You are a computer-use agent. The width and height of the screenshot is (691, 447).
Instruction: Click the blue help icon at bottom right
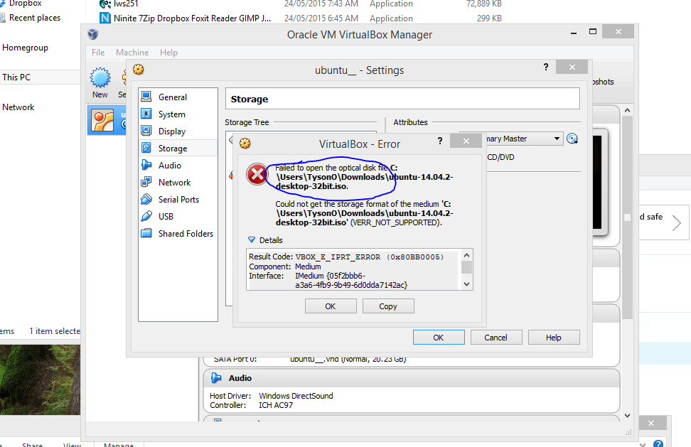point(658,443)
